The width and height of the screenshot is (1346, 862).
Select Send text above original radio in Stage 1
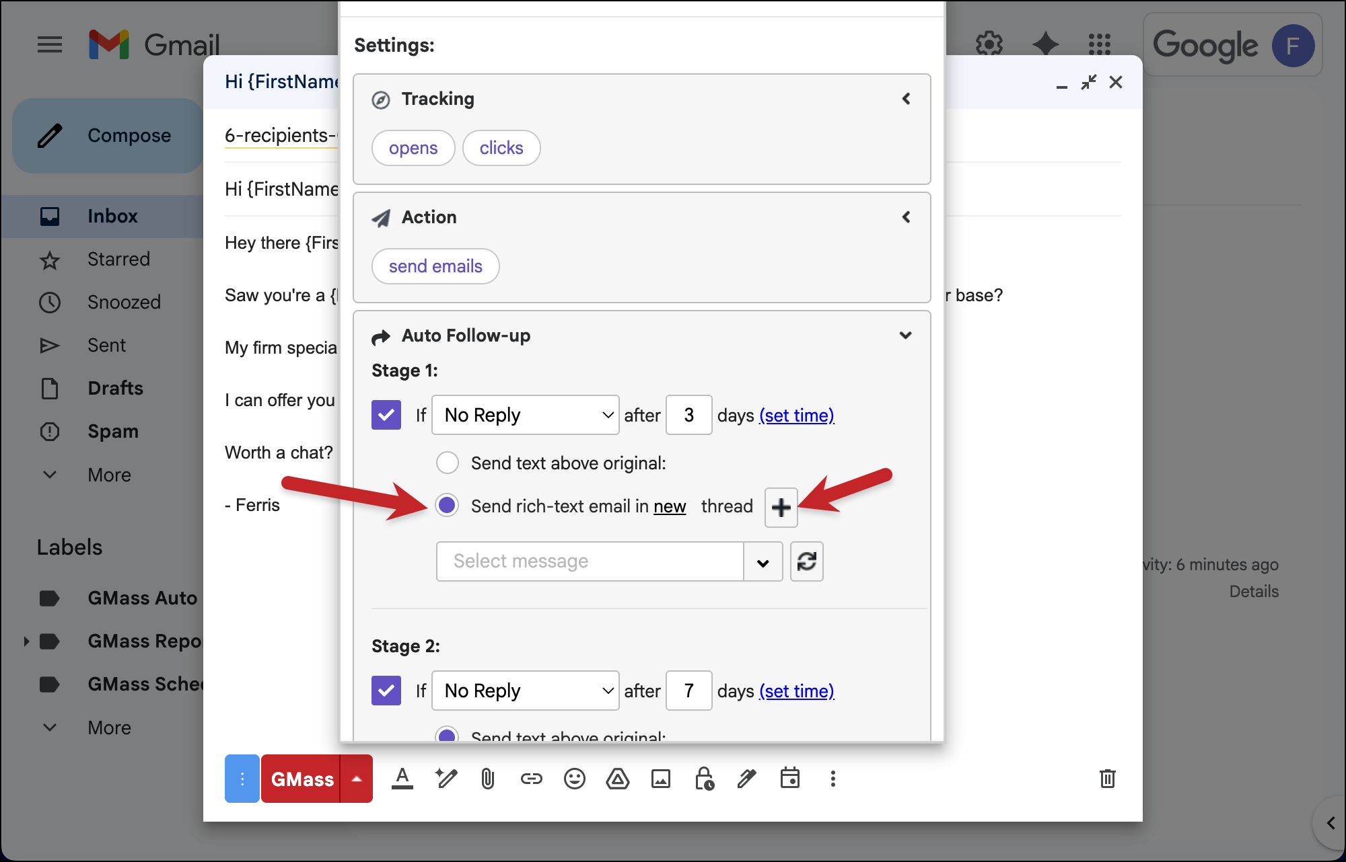pyautogui.click(x=448, y=463)
